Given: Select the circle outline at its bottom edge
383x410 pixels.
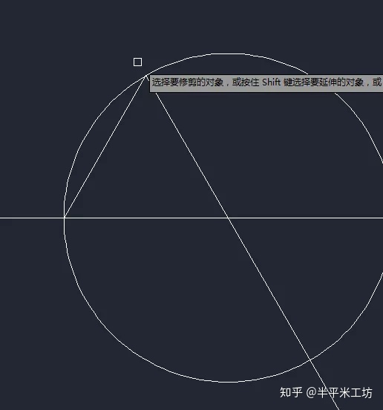Looking at the screenshot, I should pyautogui.click(x=227, y=382).
